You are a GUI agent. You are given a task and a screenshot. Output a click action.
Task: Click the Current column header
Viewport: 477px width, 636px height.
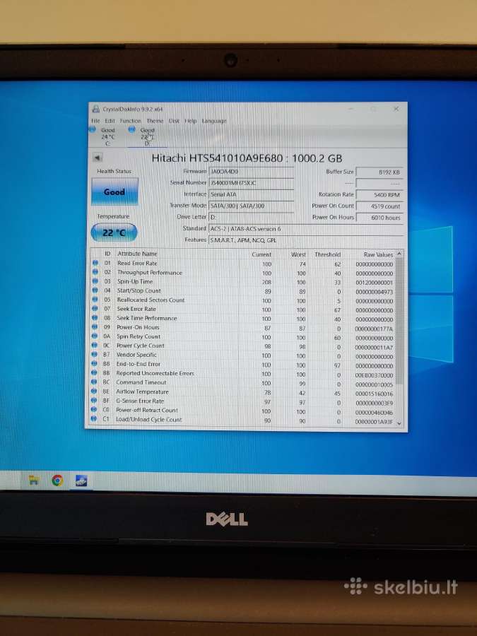pos(261,254)
